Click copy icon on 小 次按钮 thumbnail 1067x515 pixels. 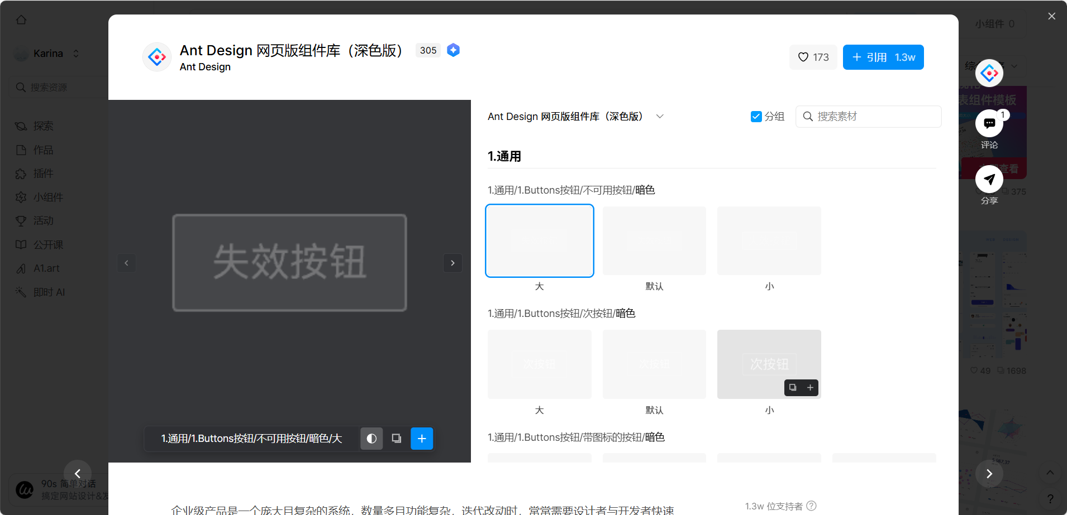(793, 387)
